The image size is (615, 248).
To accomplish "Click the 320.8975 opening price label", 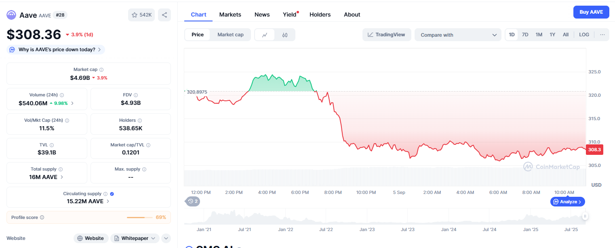I will (197, 92).
